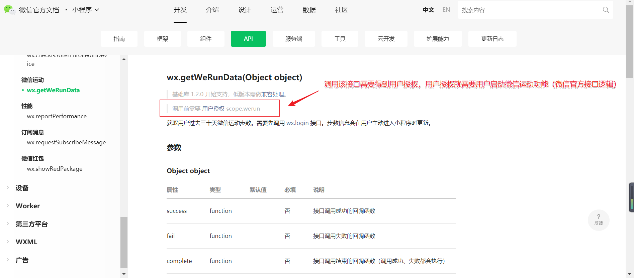This screenshot has width=634, height=278.
Task: Click the WeChat logo icon
Action: tap(9, 10)
